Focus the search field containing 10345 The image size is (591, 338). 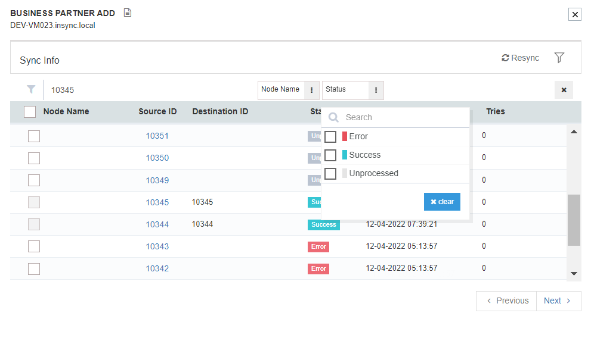pyautogui.click(x=151, y=90)
